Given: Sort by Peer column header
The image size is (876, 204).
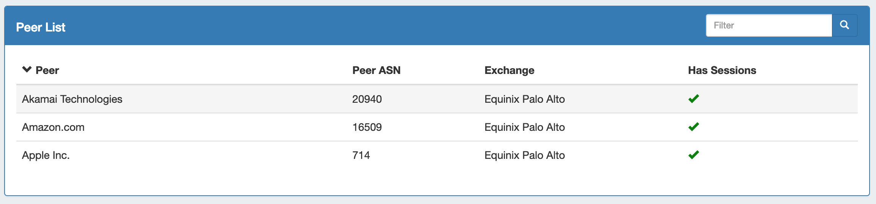Looking at the screenshot, I should pyautogui.click(x=47, y=70).
